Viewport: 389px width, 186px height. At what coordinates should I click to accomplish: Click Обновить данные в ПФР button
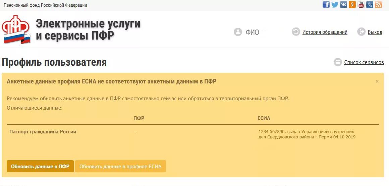tap(40, 167)
